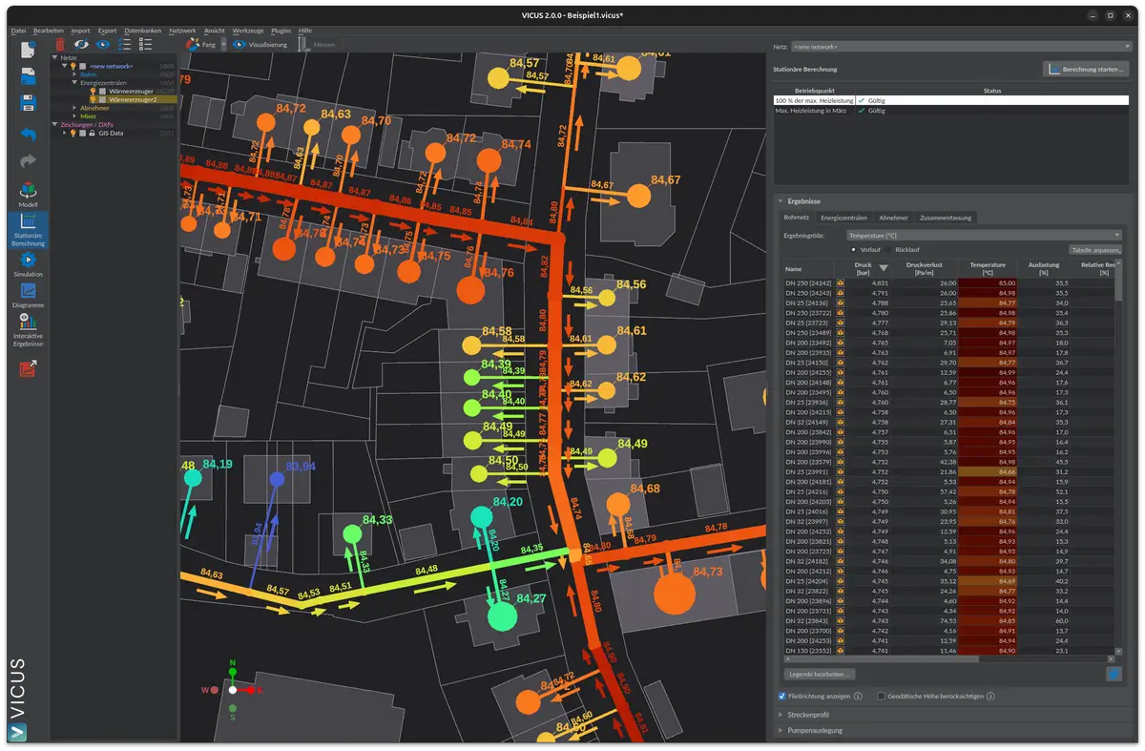Open the Fang dropdown arrow
The image size is (1145, 751).
click(223, 45)
